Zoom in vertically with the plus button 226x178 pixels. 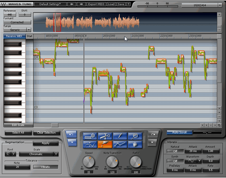(x=219, y=121)
